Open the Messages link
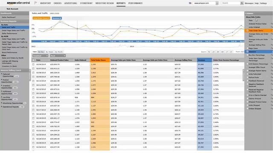This screenshot has width=273, height=153. point(249,3)
